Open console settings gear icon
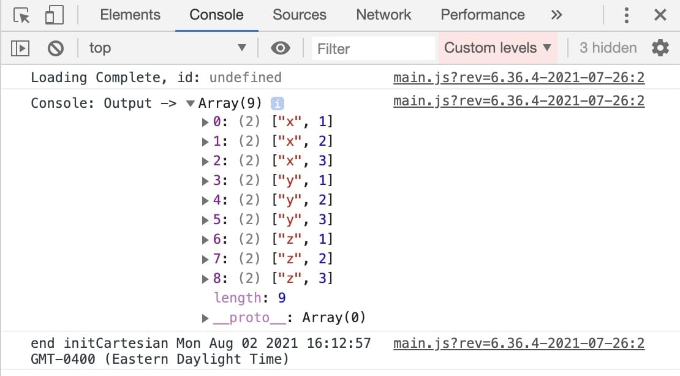Viewport: 680px width, 376px height. click(660, 48)
